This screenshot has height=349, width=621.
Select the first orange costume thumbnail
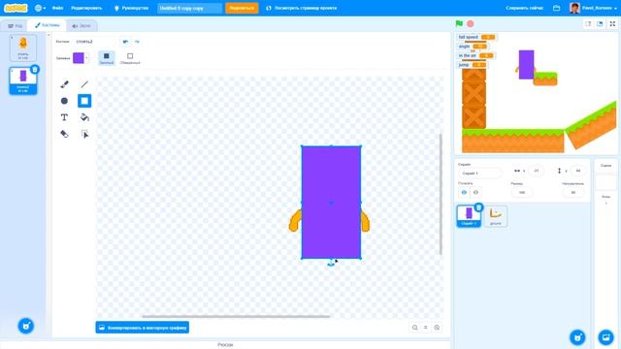point(23,48)
